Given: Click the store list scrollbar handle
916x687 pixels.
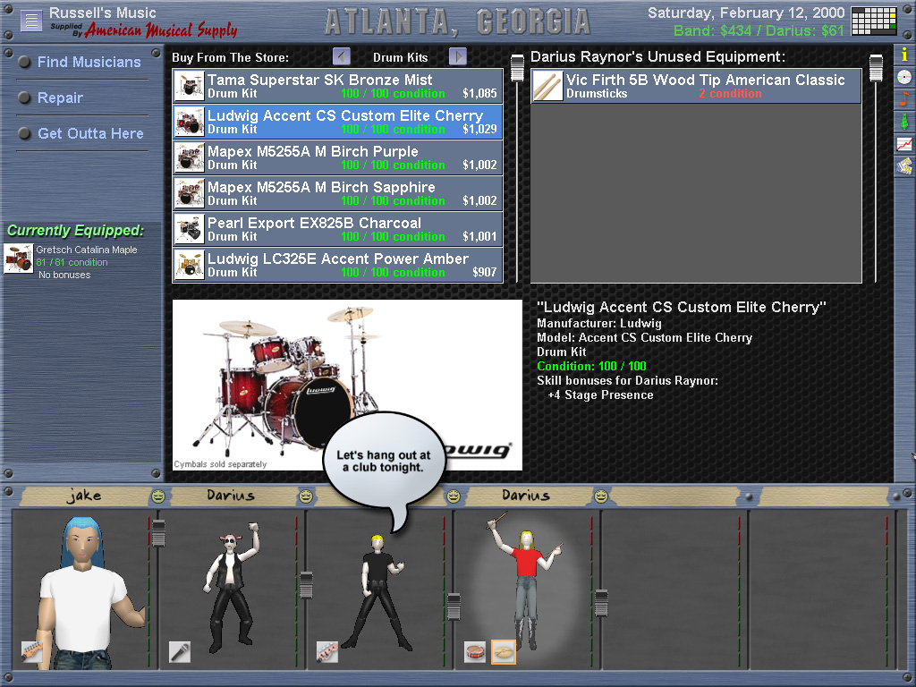Looking at the screenshot, I should coord(517,68).
